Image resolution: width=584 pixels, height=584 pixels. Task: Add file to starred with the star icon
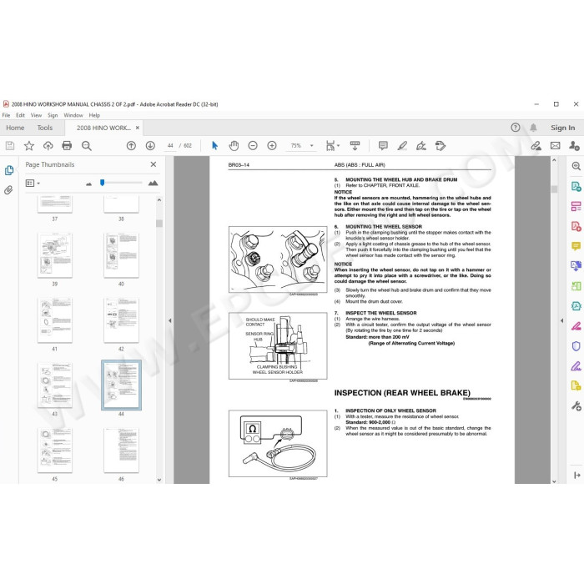29,146
